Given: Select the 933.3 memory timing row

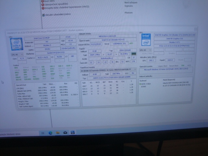Looking at the screenshot, I should tap(108, 88).
